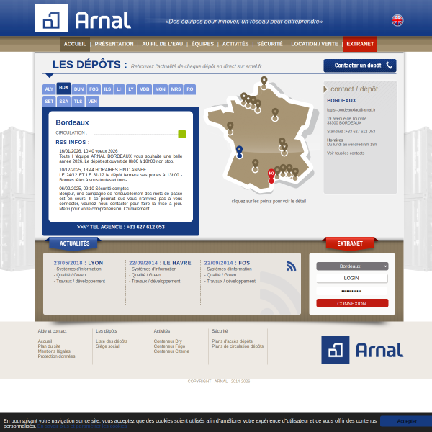The image size is (432, 432).
Task: Open the BDX depot tab
Action: point(63,88)
